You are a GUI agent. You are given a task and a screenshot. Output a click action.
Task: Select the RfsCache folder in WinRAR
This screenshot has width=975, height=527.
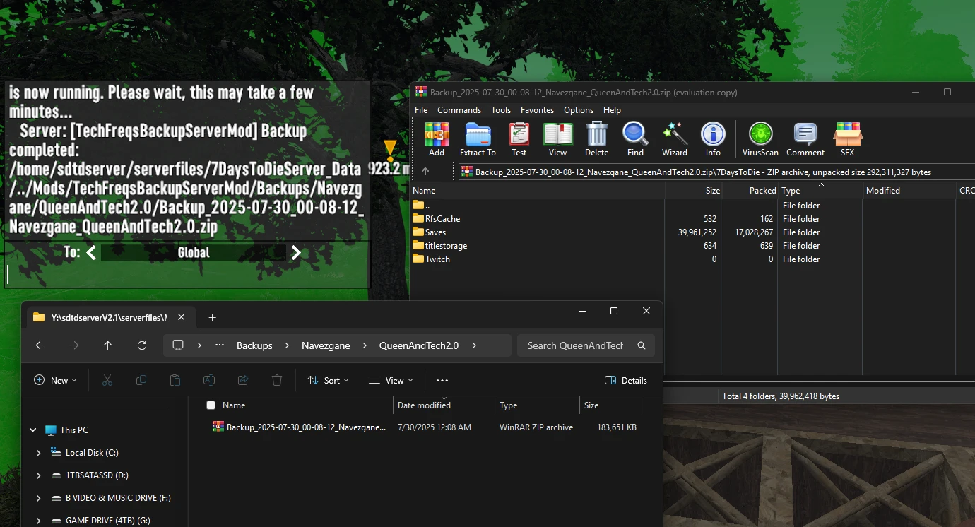442,219
